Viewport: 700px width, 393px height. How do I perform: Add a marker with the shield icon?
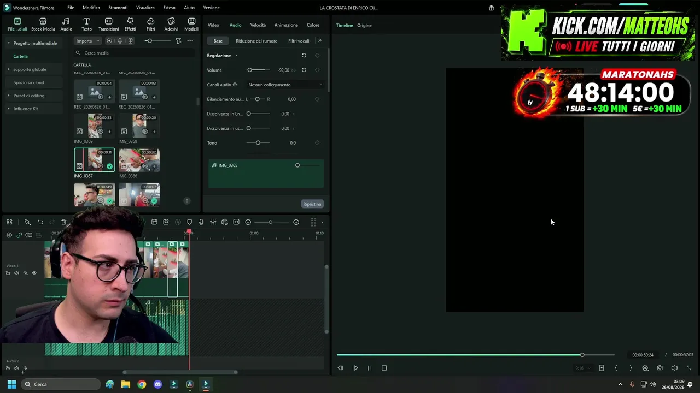(190, 222)
